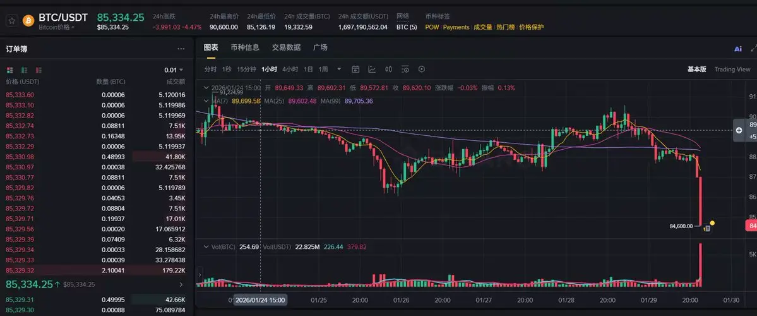Click the 价格 (USDT) column header
The height and width of the screenshot is (316, 757).
(x=22, y=82)
